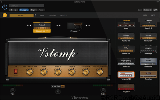This screenshot has width=160, height=100.
Task: Switch to the Amplifiers tab
Action: pyautogui.click(x=127, y=20)
